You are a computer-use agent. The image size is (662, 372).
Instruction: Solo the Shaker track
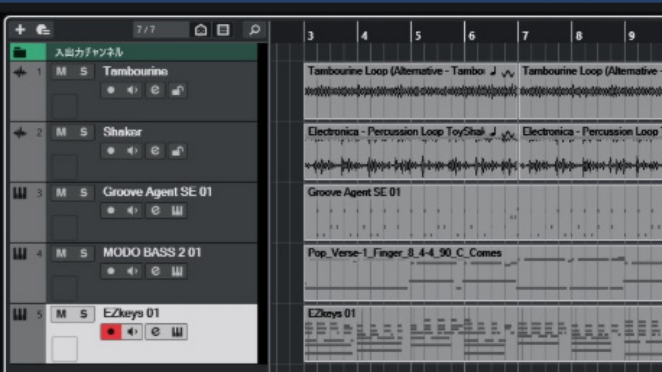point(83,132)
